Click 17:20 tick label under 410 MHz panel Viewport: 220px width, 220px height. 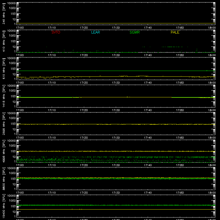coord(84,55)
